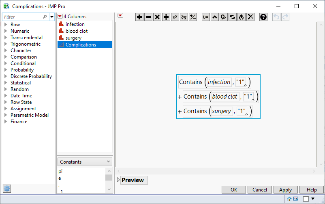Open the formula editor help icon
The width and height of the screenshot is (325, 204).
263,17
